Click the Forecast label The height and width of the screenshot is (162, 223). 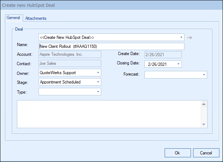131,74
